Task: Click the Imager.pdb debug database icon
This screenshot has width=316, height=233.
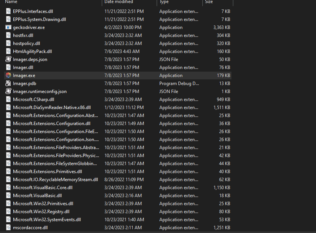Action: point(8,84)
